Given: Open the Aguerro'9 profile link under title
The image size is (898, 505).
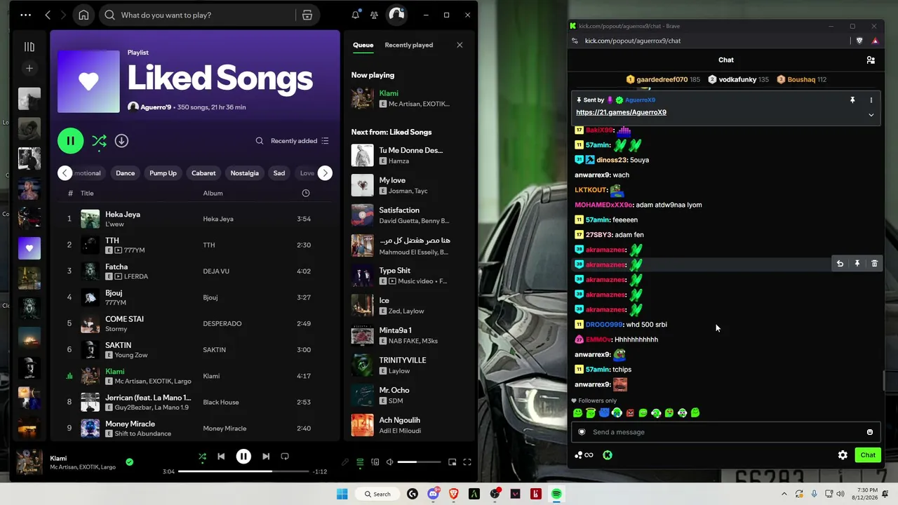Looking at the screenshot, I should (156, 107).
